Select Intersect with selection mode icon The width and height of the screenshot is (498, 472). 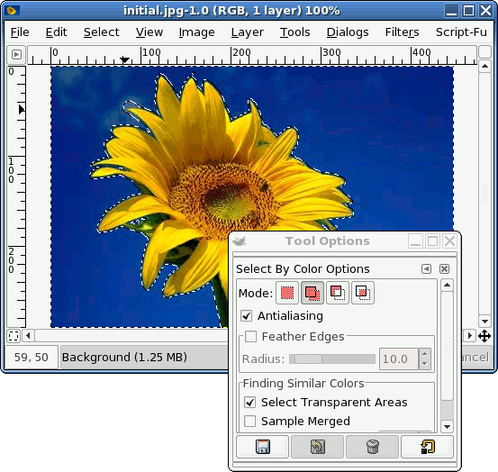[363, 293]
